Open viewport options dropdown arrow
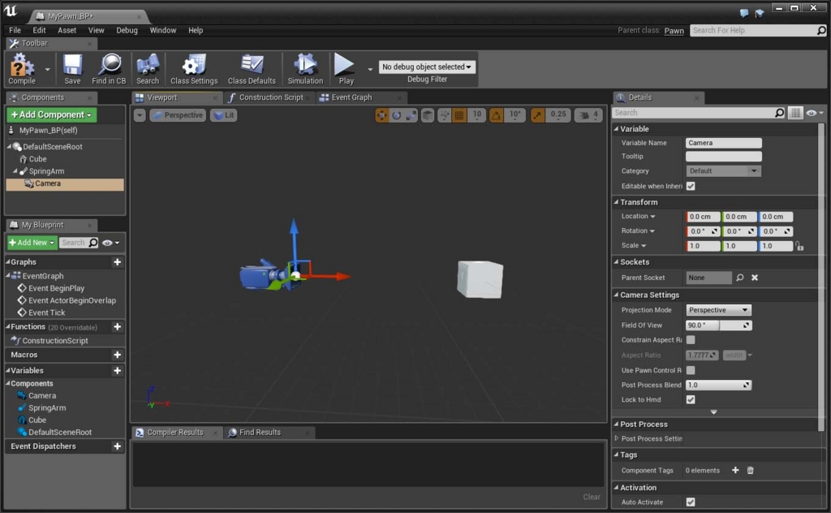The image size is (831, 513). tap(140, 115)
